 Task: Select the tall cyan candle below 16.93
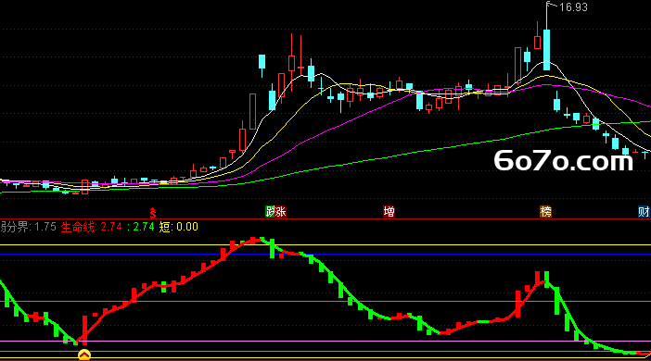point(547,49)
